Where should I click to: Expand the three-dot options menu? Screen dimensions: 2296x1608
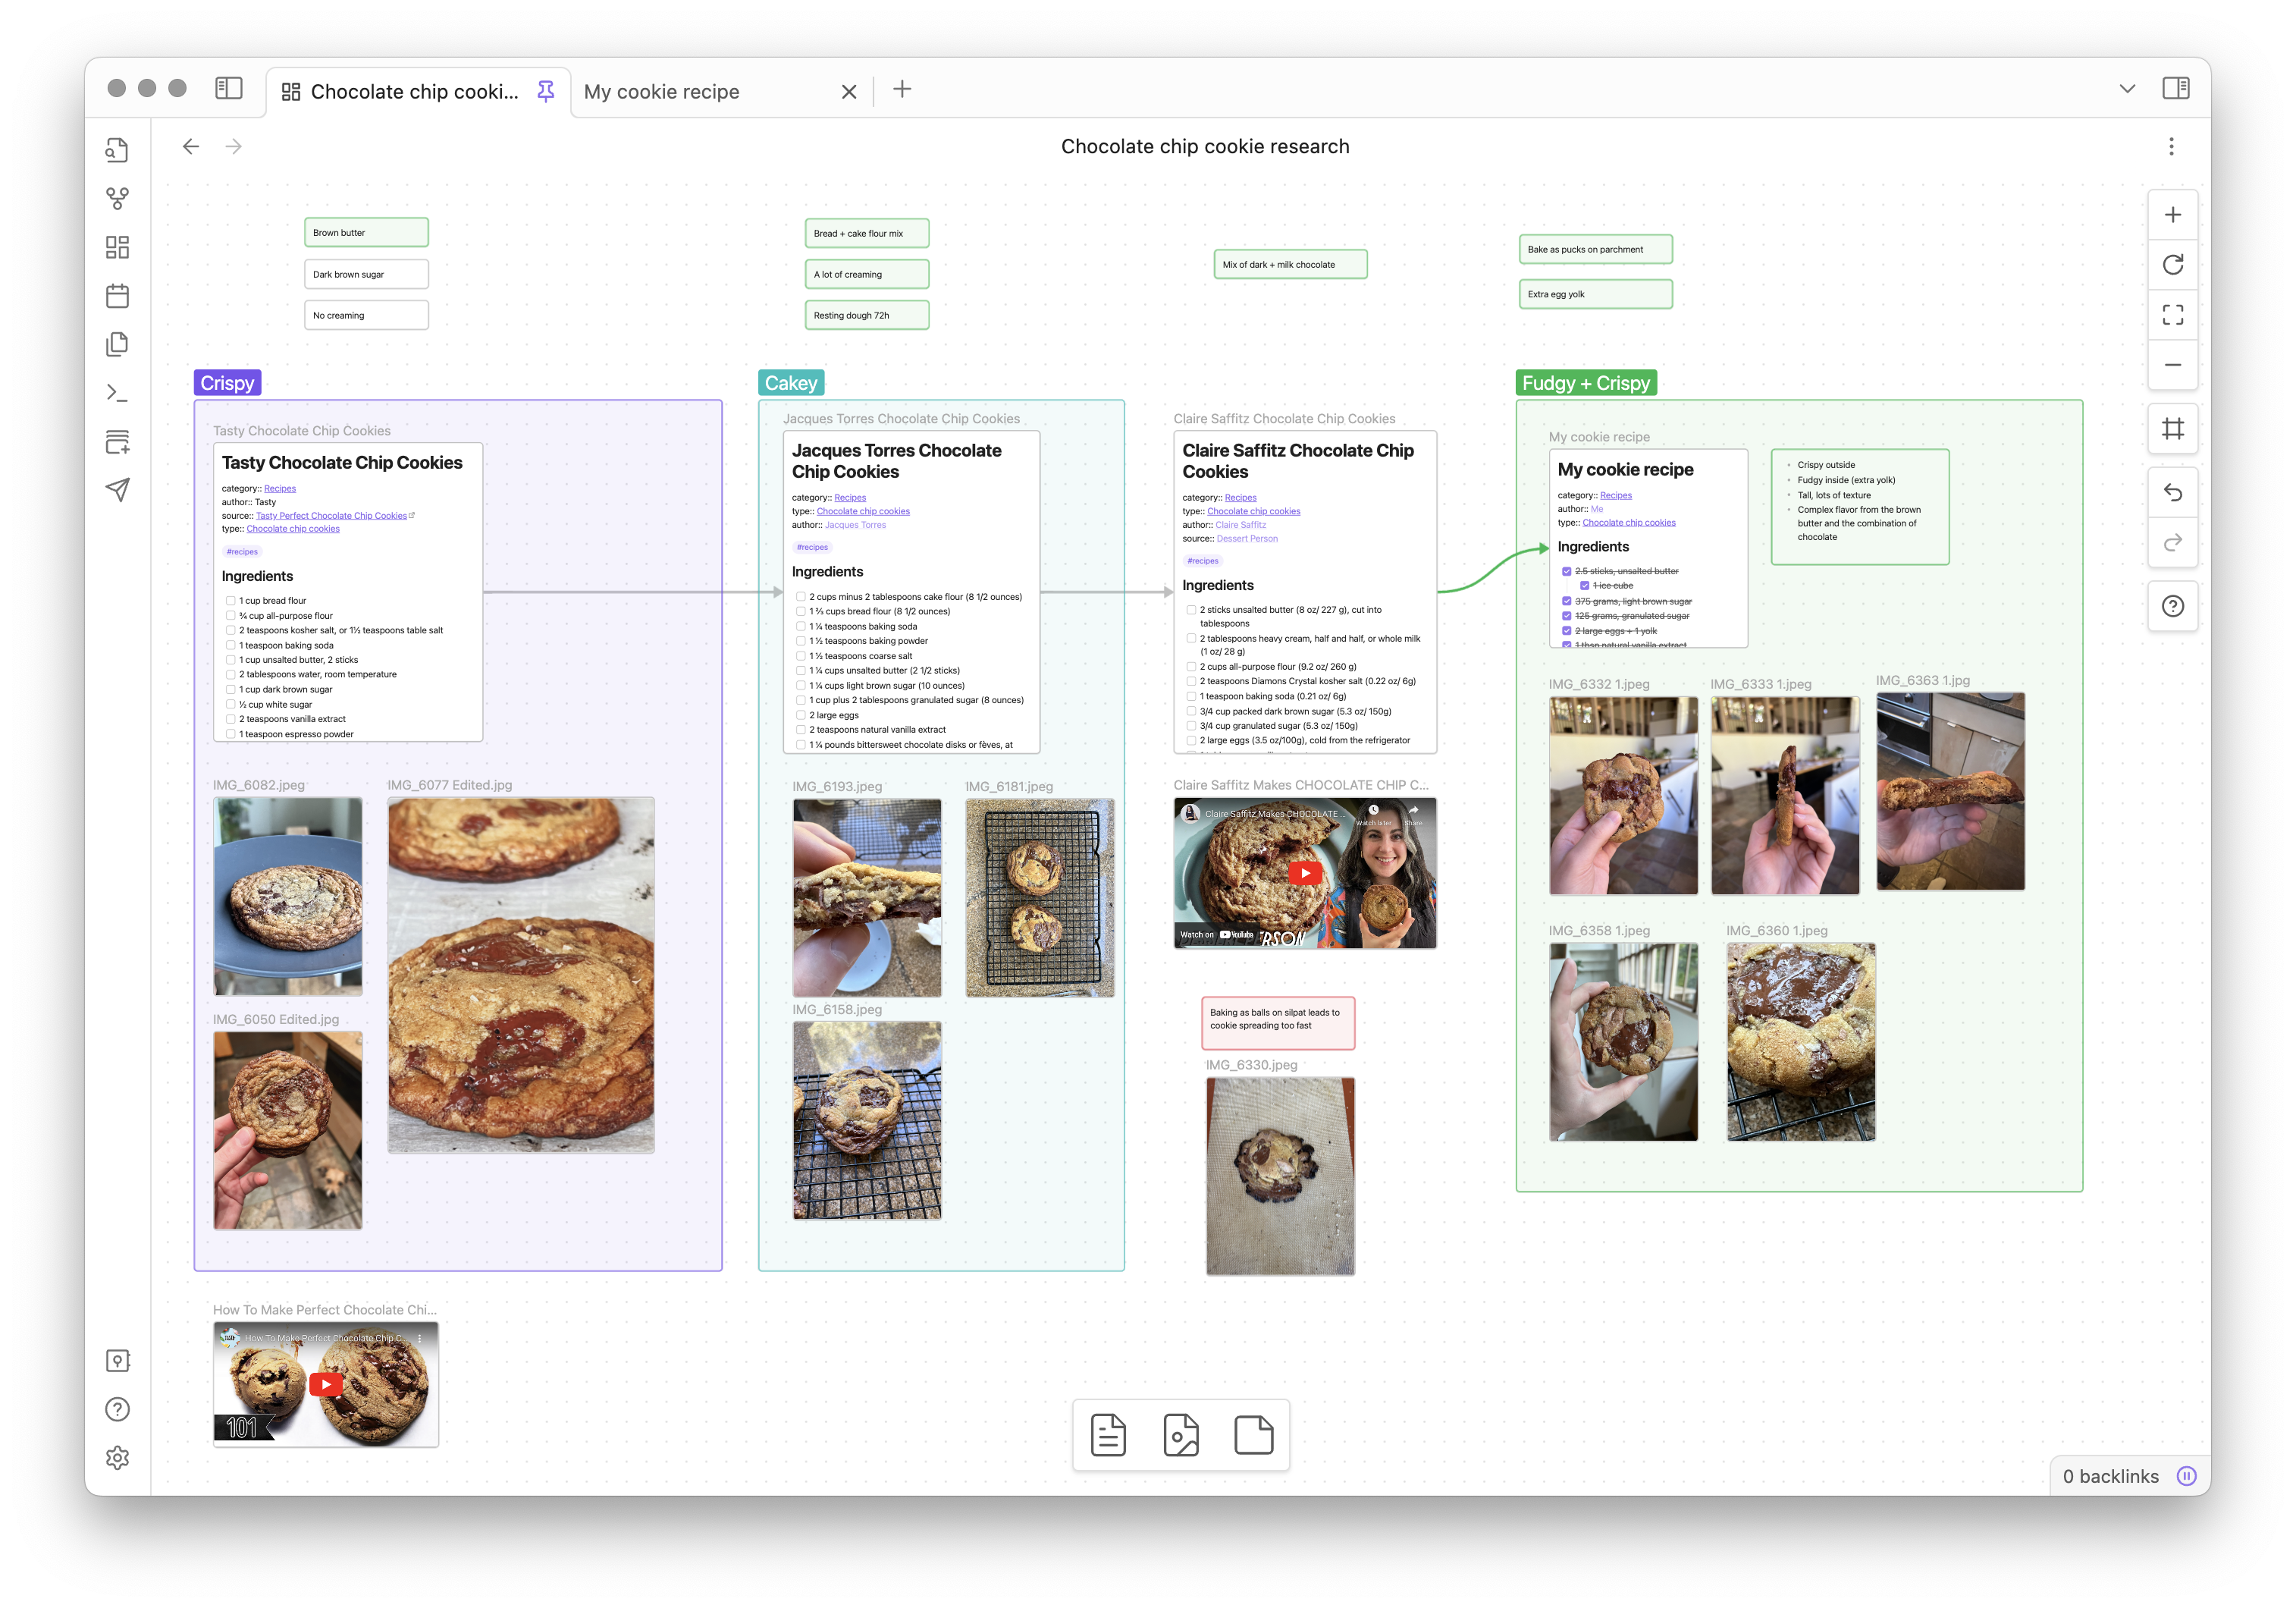2172,145
